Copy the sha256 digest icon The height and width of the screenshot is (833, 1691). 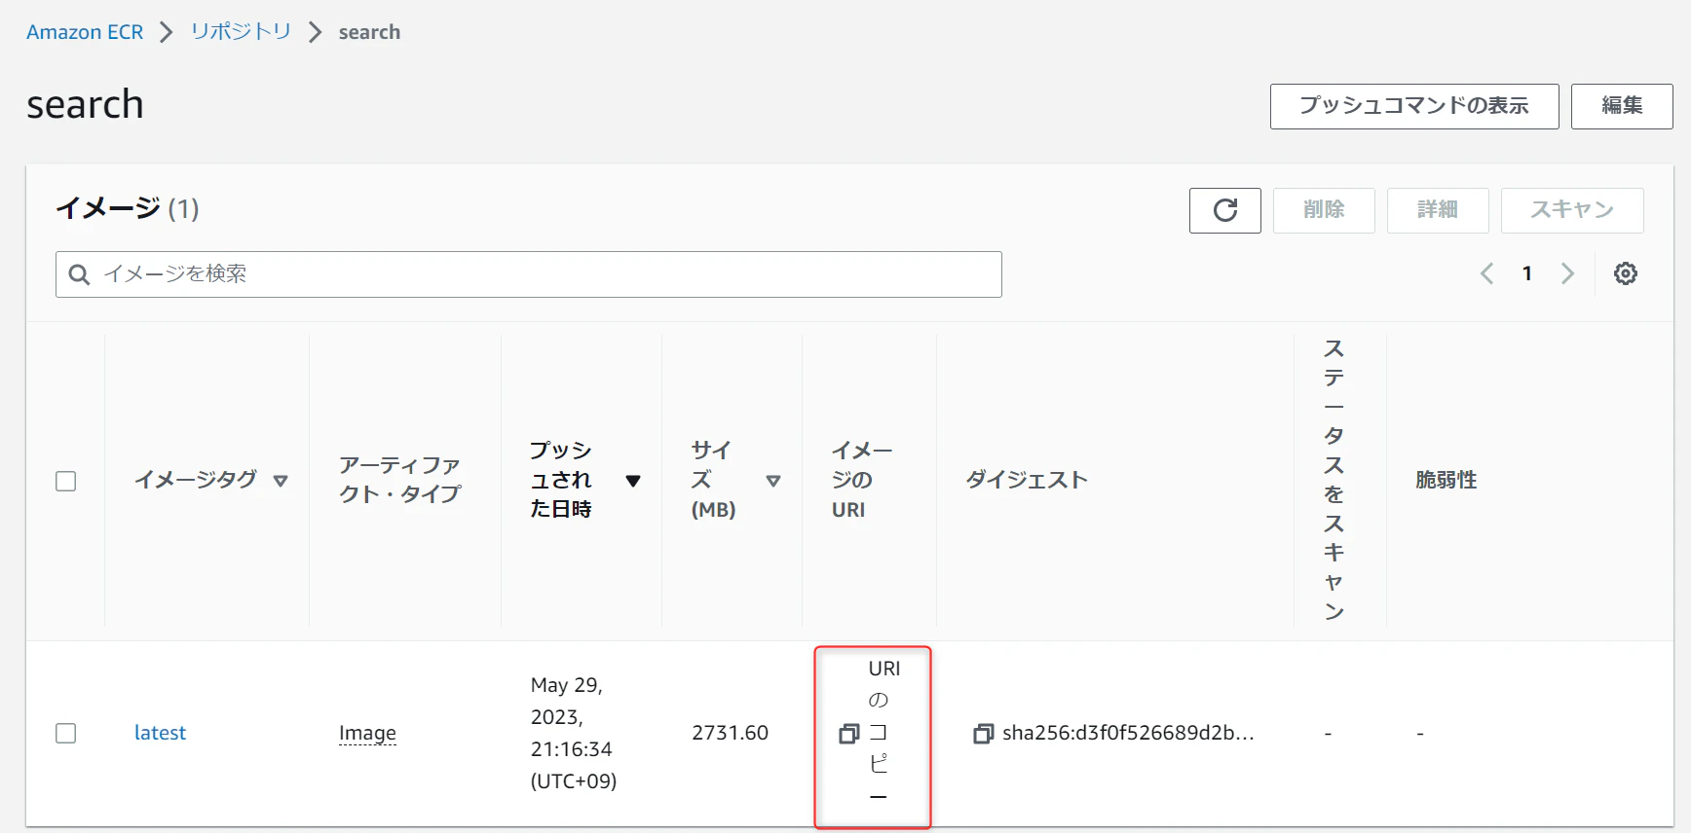tap(983, 734)
